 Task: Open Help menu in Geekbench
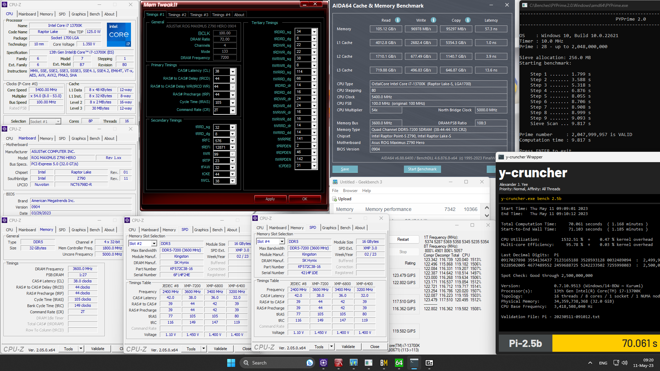(x=367, y=191)
